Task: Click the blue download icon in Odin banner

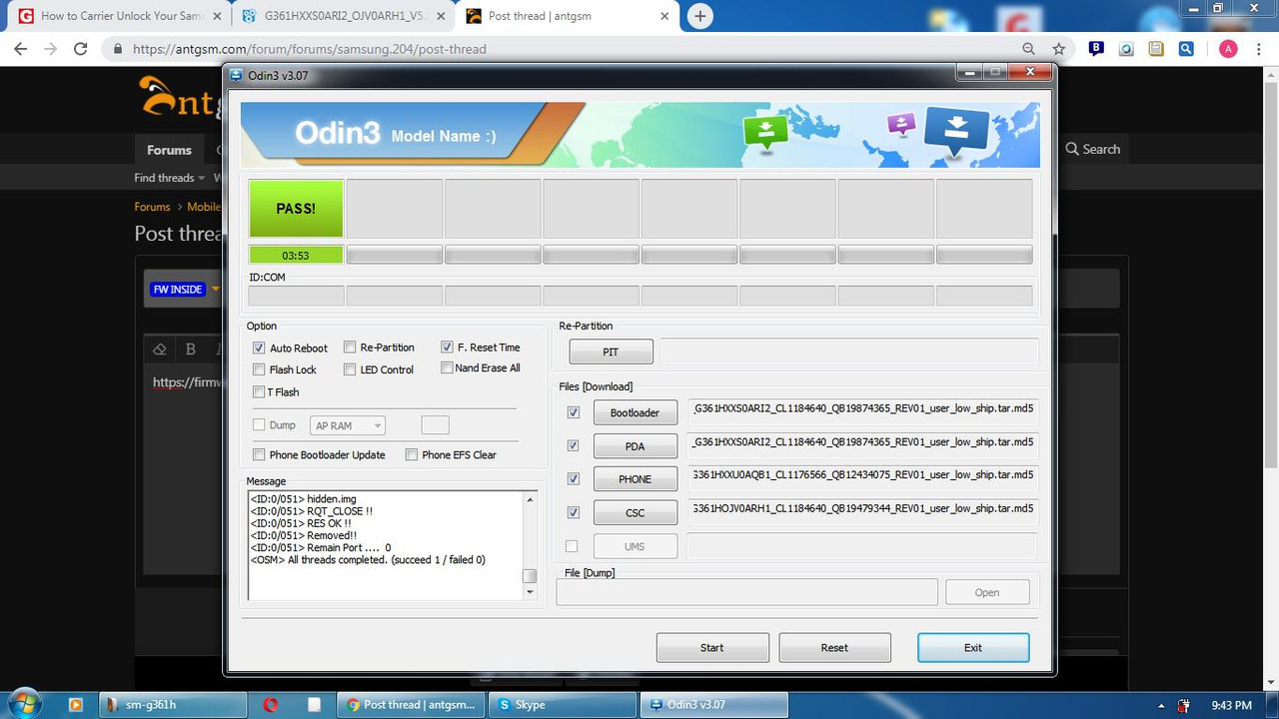Action: pos(956,131)
